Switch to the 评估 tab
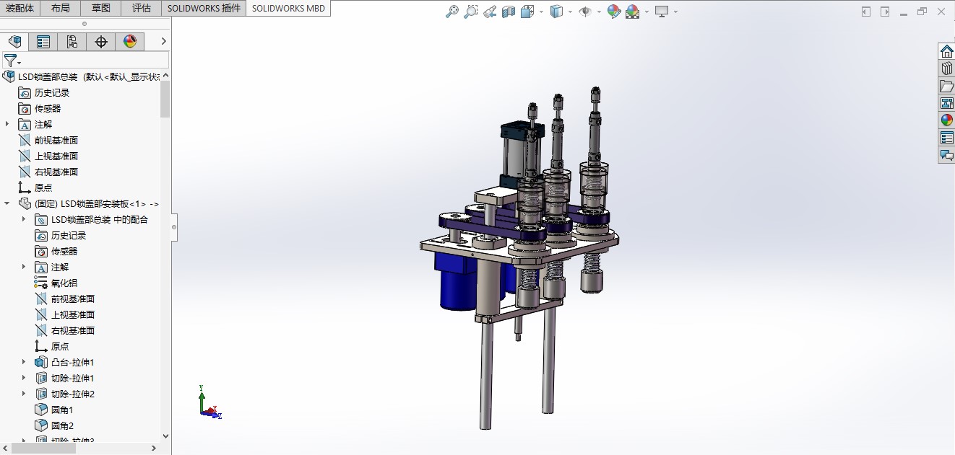955x455 pixels. coord(142,9)
